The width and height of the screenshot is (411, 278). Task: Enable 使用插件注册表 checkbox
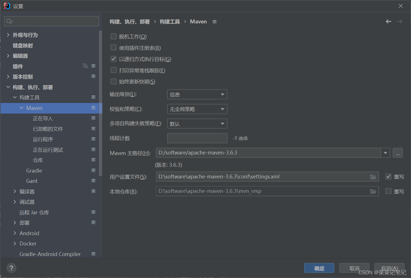pyautogui.click(x=114, y=48)
